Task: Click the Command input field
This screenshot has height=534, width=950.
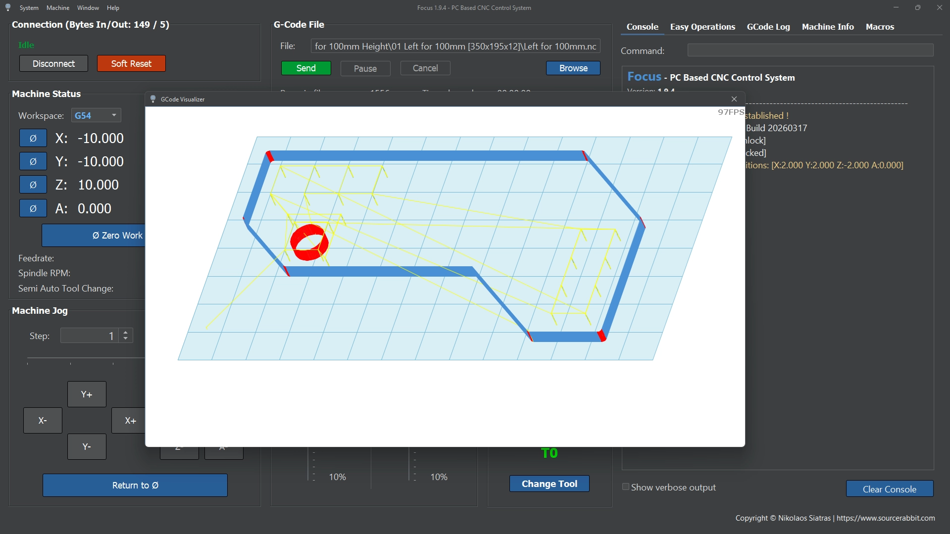Action: click(810, 50)
